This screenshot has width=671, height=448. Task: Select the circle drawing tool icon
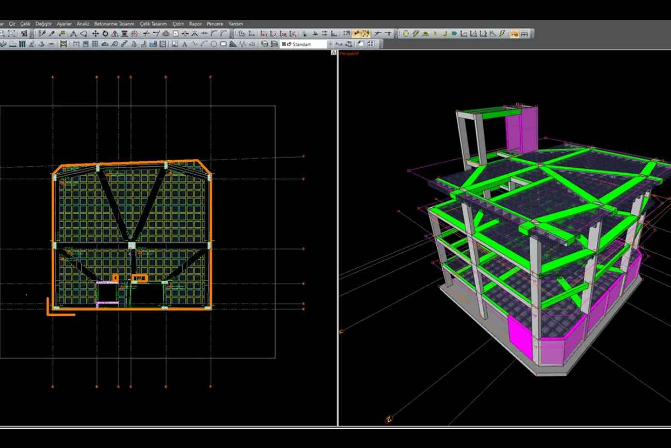tap(214, 44)
